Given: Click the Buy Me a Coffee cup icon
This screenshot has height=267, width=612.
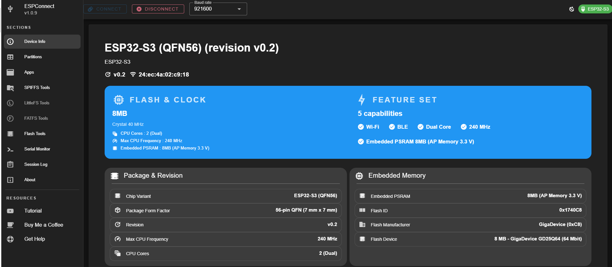Looking at the screenshot, I should tap(10, 225).
